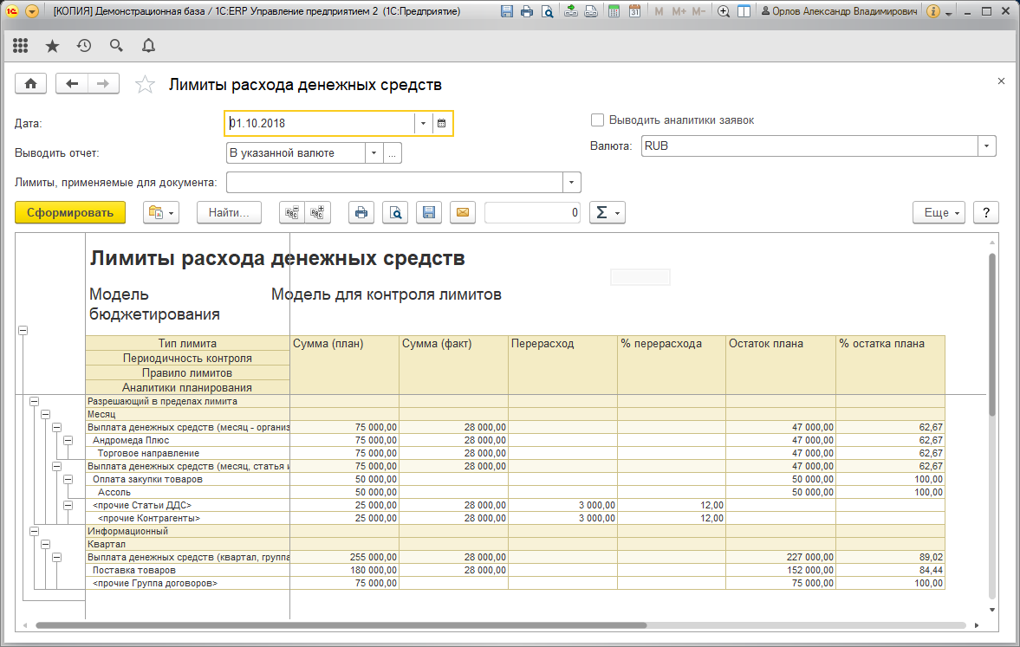1020x647 pixels.
Task: Open print preview of the report
Action: click(x=395, y=212)
